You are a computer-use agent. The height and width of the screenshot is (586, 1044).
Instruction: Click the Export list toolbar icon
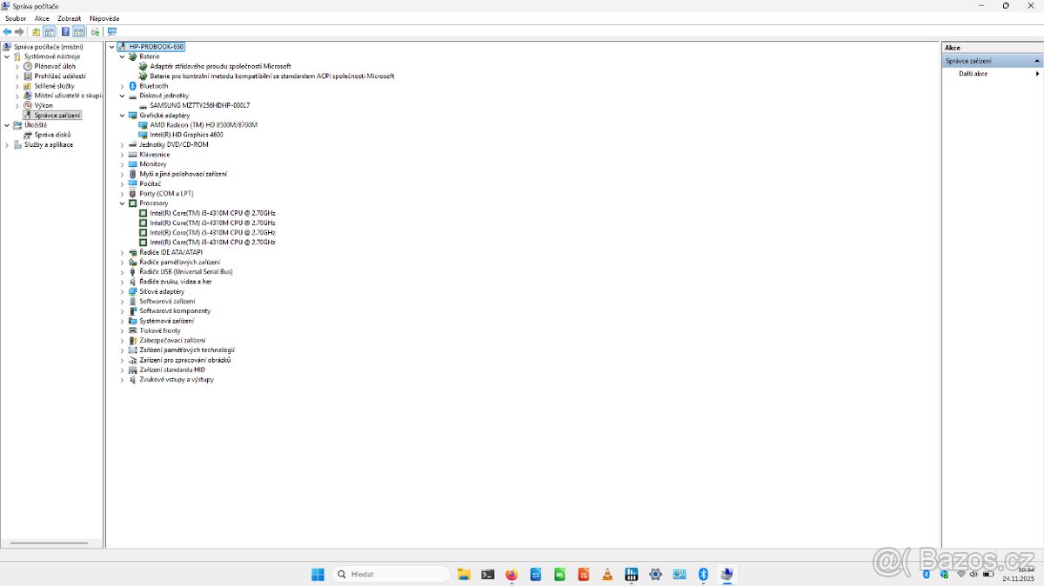95,31
